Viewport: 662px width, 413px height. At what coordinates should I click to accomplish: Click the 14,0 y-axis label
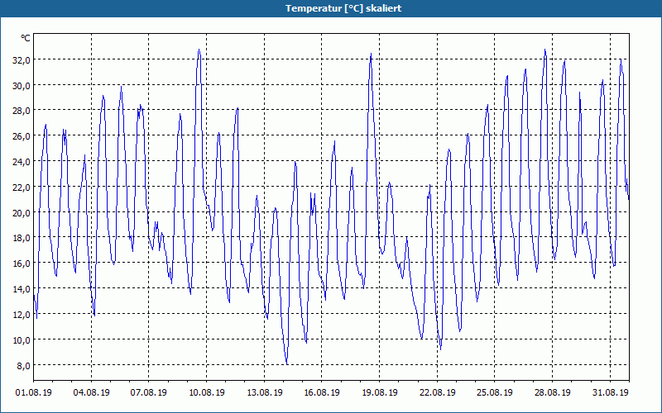click(22, 289)
